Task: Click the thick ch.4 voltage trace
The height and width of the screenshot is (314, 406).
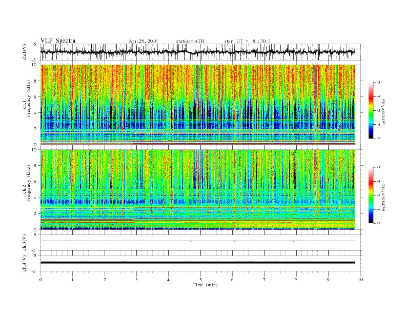Action: (197, 263)
